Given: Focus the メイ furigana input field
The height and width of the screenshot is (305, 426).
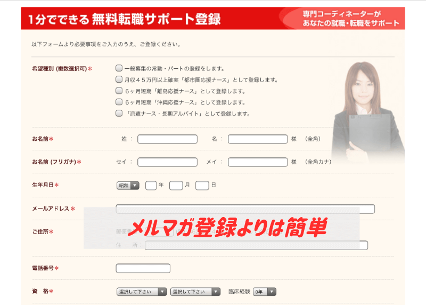Looking at the screenshot, I should [257, 162].
